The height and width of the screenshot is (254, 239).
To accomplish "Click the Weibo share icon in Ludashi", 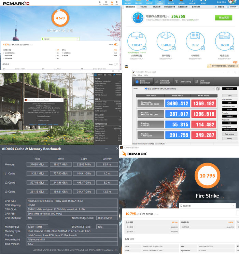I will point(216,7).
